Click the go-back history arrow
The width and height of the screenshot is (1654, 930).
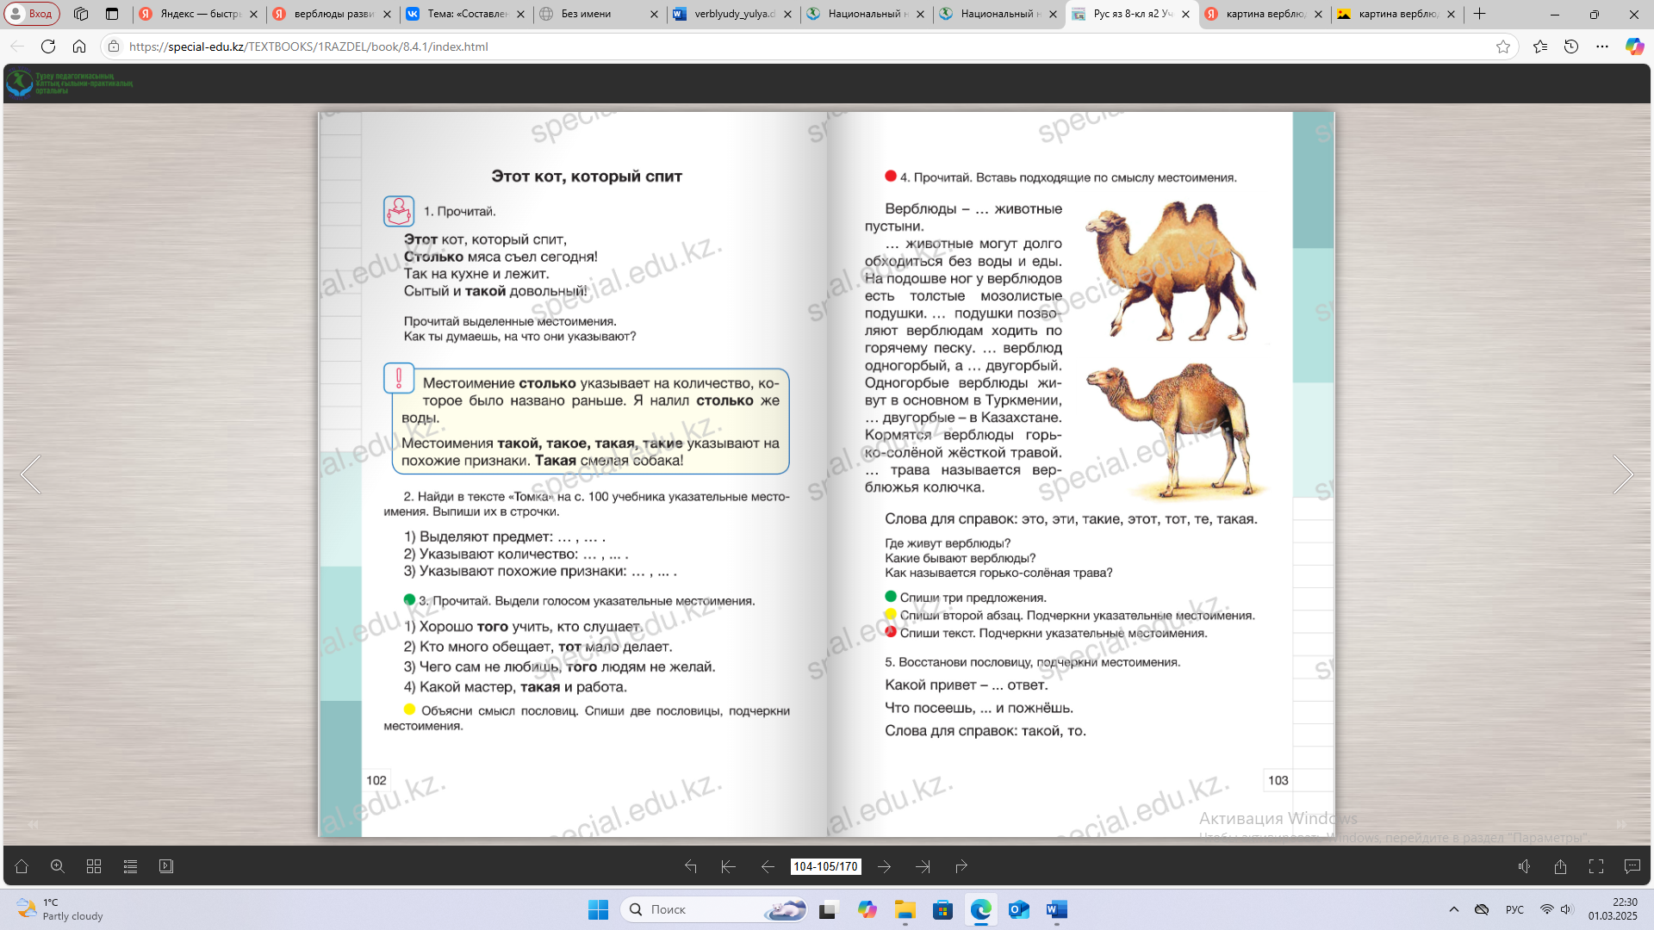(690, 866)
